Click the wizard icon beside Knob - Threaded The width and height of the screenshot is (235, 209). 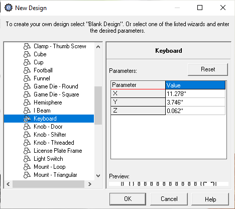27,143
